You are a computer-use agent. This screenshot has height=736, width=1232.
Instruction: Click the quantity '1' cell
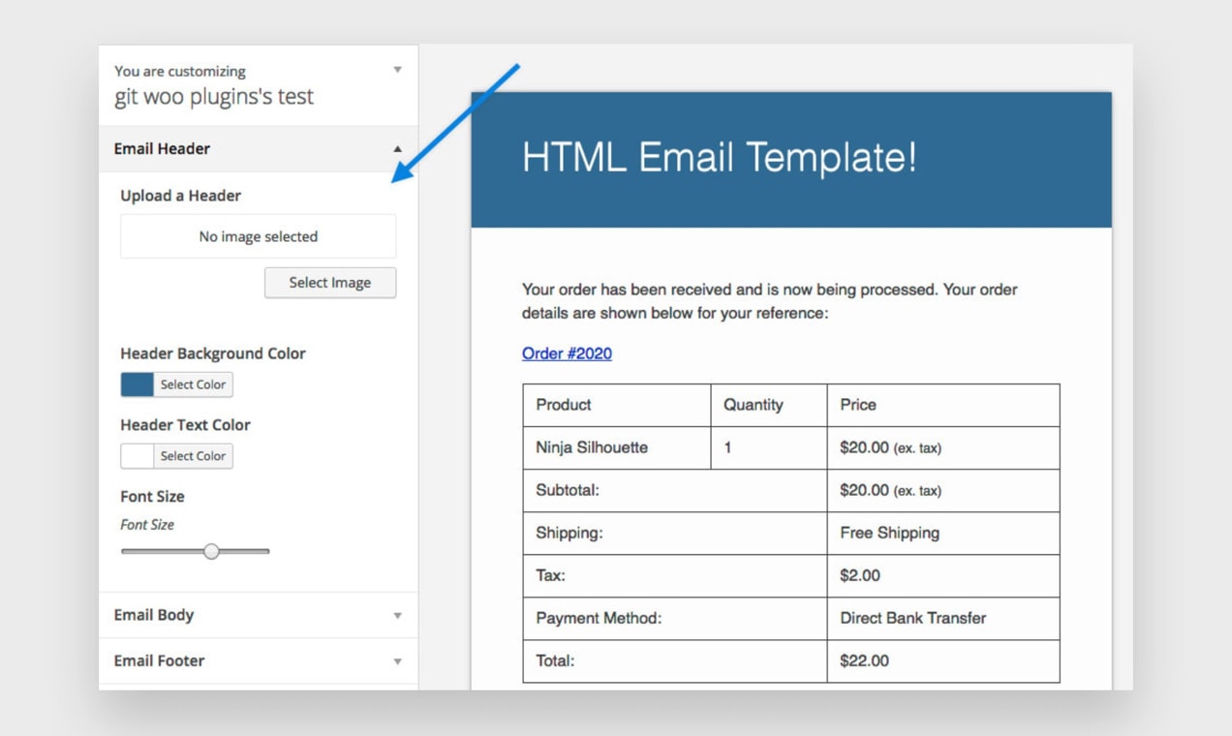[x=769, y=448]
